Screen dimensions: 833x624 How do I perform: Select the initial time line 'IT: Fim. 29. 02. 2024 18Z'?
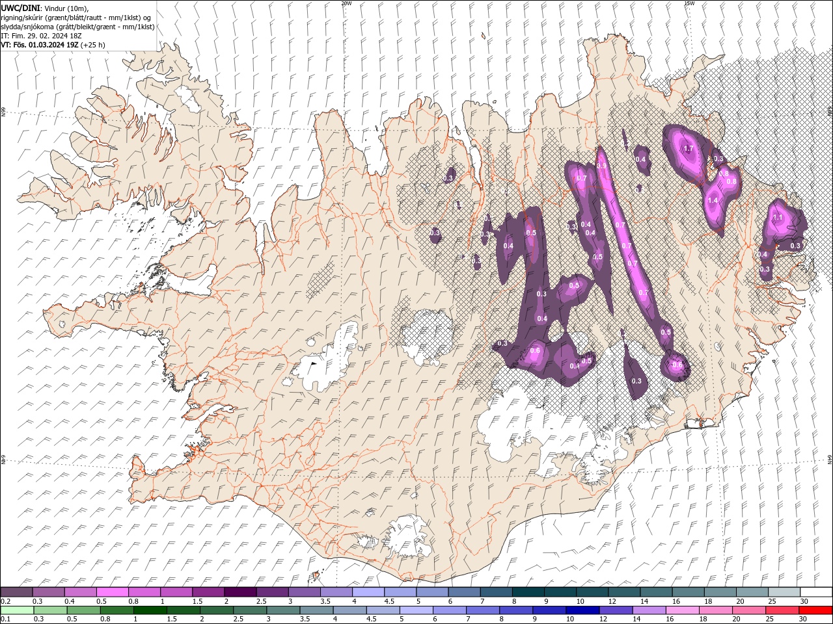(42, 36)
